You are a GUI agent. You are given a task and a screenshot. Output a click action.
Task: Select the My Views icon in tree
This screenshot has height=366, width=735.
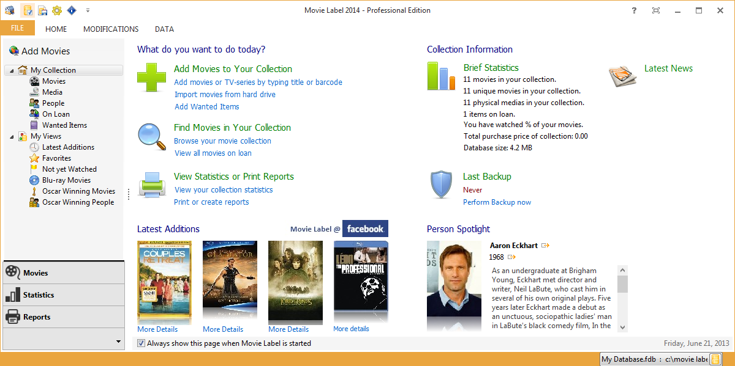pyautogui.click(x=23, y=136)
